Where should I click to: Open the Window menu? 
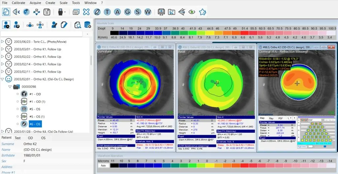[x=90, y=3]
